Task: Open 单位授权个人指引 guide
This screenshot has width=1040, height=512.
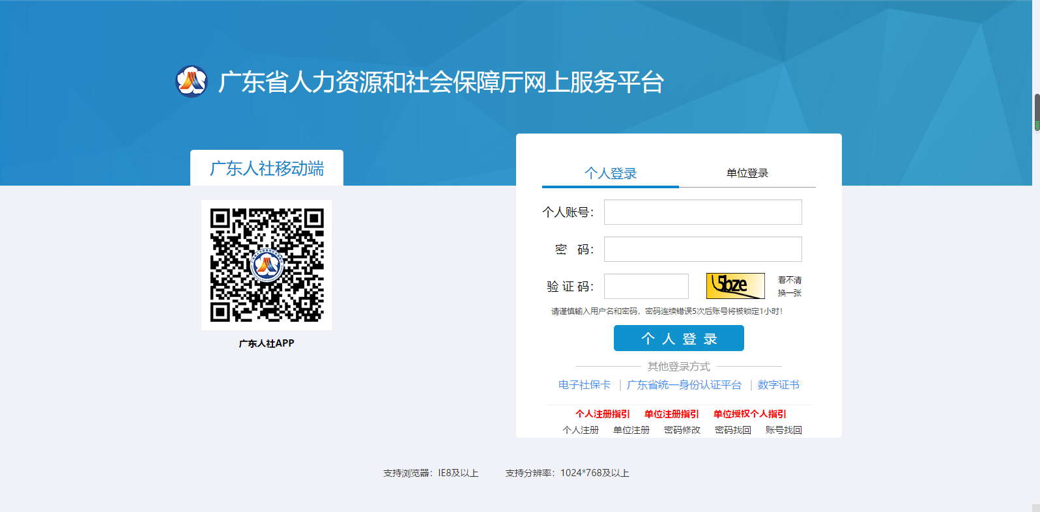Action: pos(750,414)
